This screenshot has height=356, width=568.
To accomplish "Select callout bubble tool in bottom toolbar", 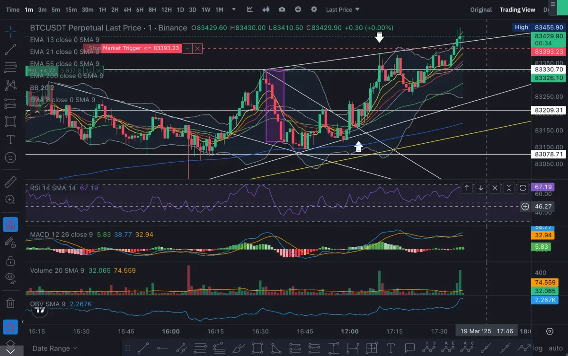I will (410, 348).
